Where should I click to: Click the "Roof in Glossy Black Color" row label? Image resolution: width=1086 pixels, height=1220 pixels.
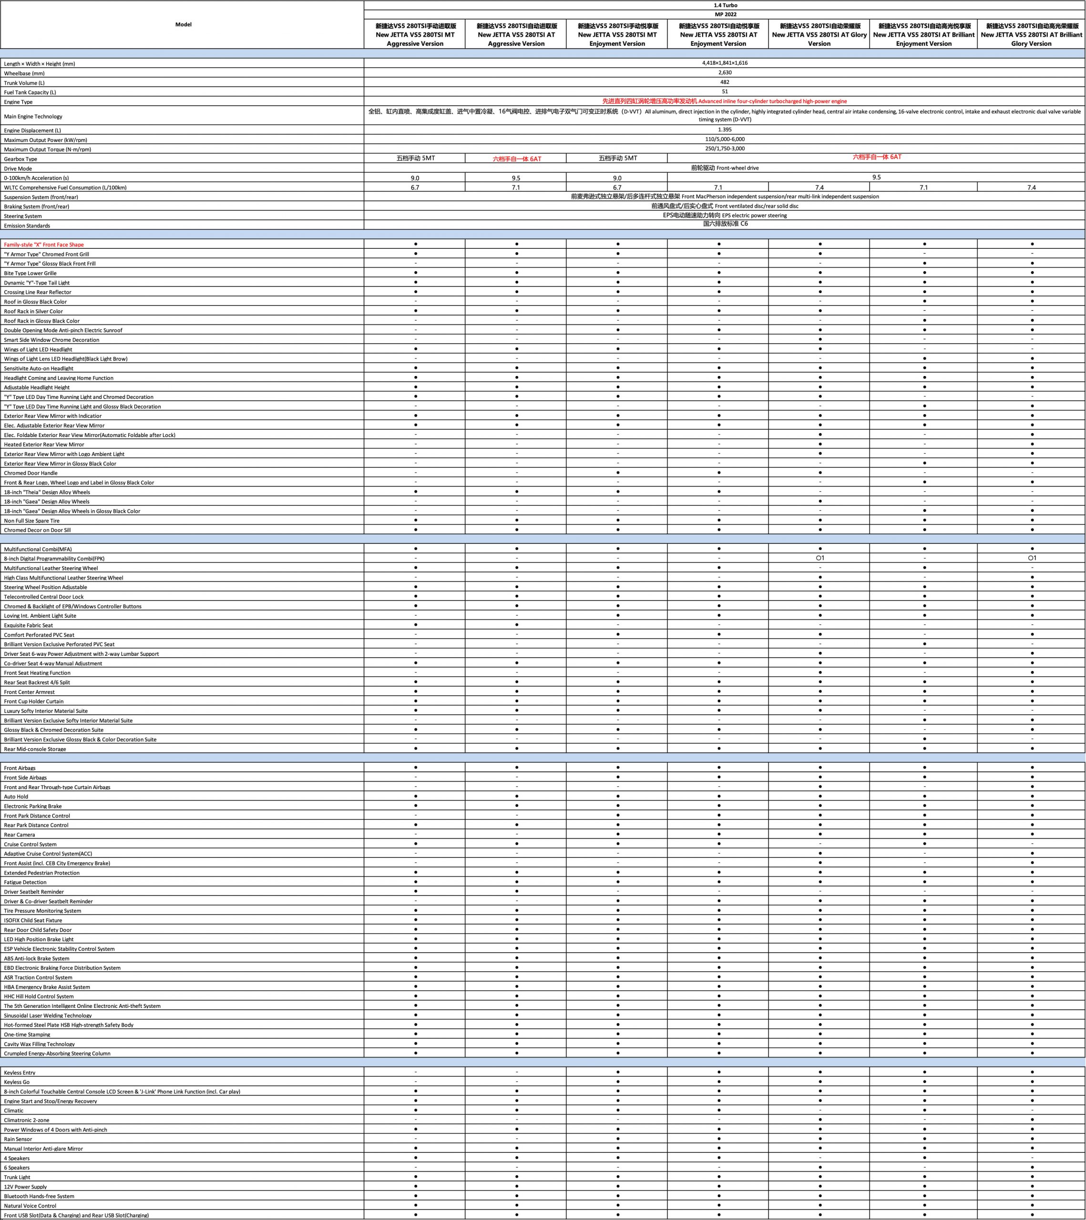tap(35, 302)
